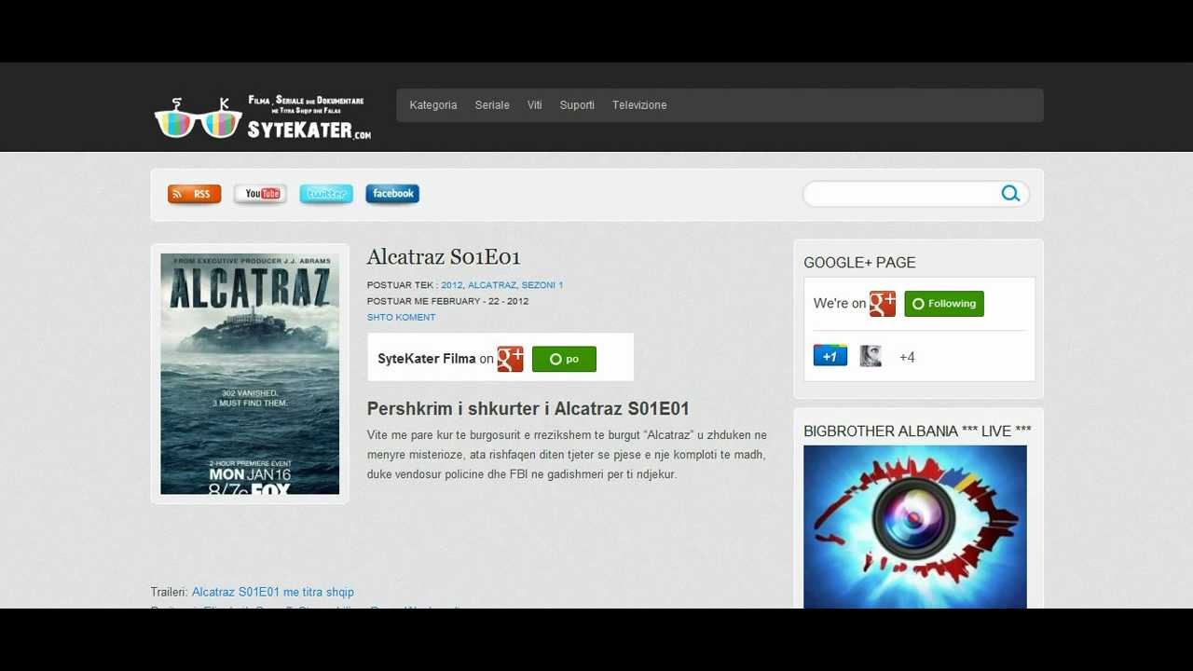Open trailer link Alcatraz S01E01 me titra shqip
Image resolution: width=1193 pixels, height=671 pixels.
pos(273,592)
